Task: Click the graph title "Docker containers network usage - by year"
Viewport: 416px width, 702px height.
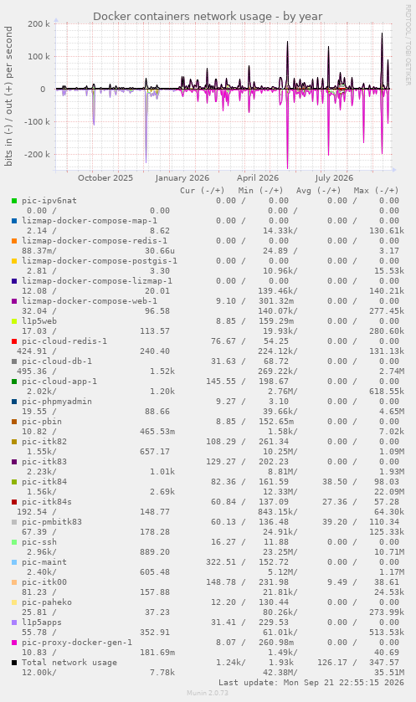Action: pyautogui.click(x=208, y=17)
